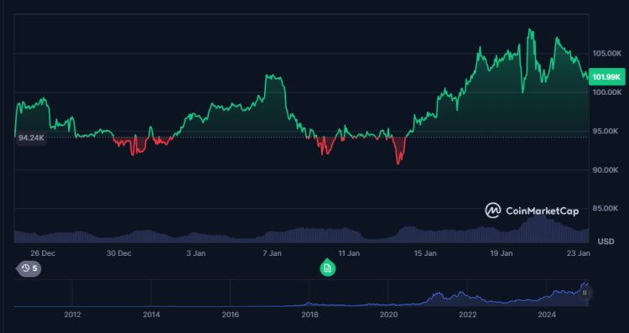Click the 95.00K axis label

606,131
